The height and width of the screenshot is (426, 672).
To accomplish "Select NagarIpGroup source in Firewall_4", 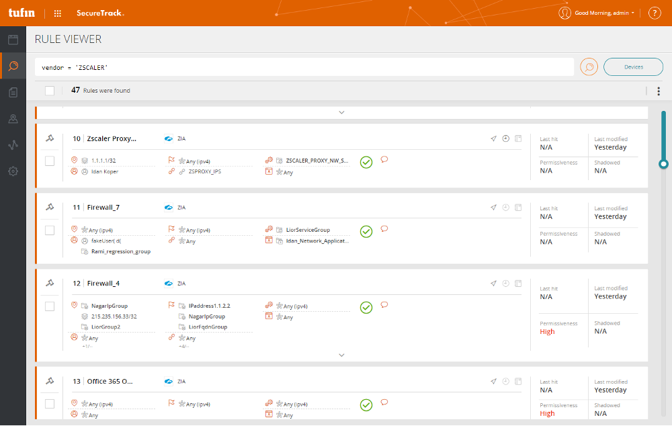I will click(110, 306).
